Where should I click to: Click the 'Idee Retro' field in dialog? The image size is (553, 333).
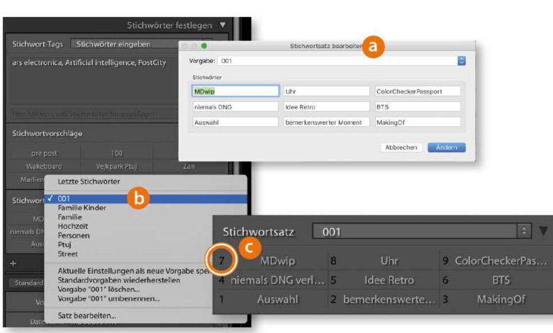[327, 107]
